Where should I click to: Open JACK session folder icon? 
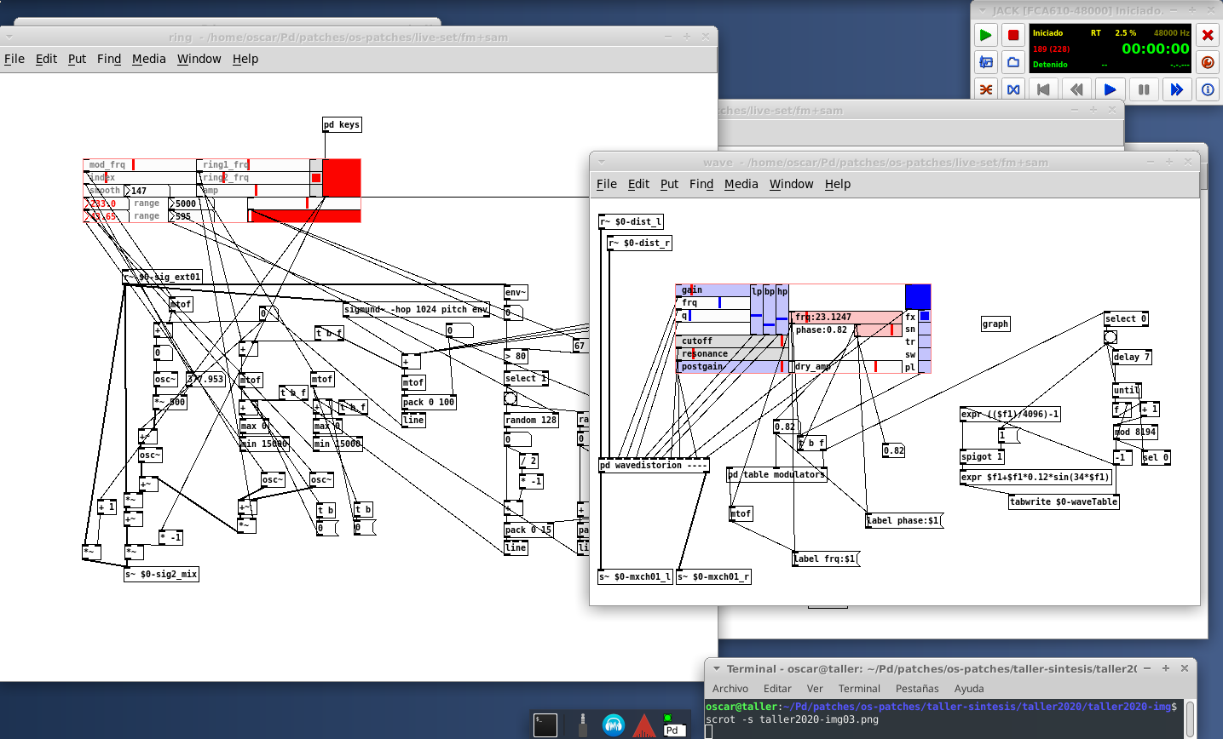coord(1013,62)
